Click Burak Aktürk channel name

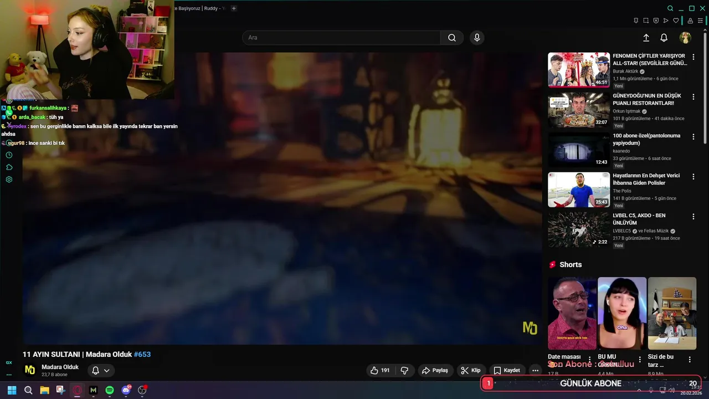click(x=625, y=71)
